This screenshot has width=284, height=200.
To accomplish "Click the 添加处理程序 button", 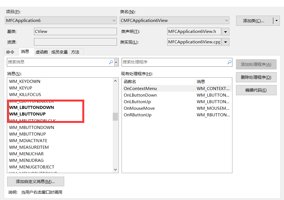I will tap(256, 64).
